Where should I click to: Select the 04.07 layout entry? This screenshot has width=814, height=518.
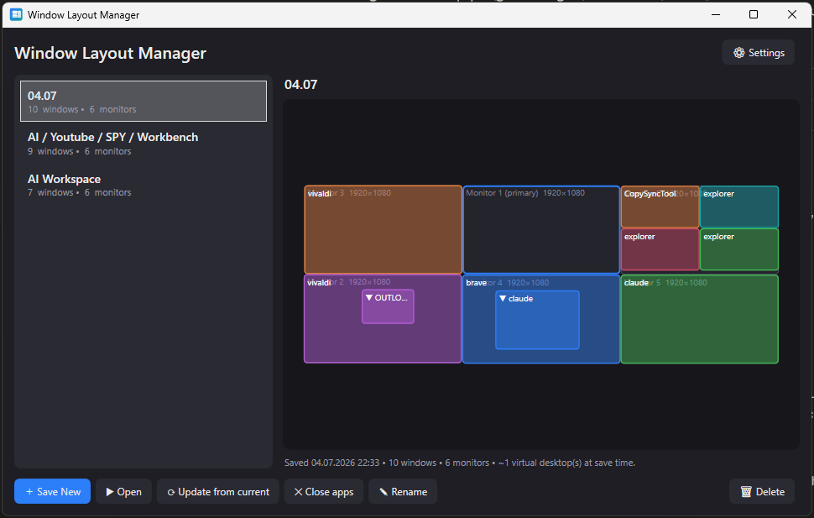click(143, 102)
